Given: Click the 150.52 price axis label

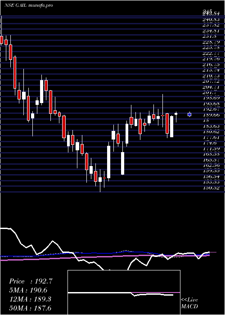Looking at the screenshot, I should 211,188.
